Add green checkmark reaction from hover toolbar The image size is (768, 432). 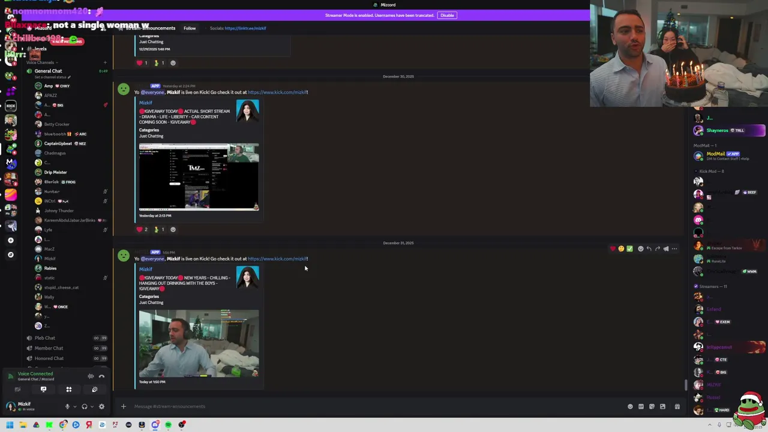[629, 248]
